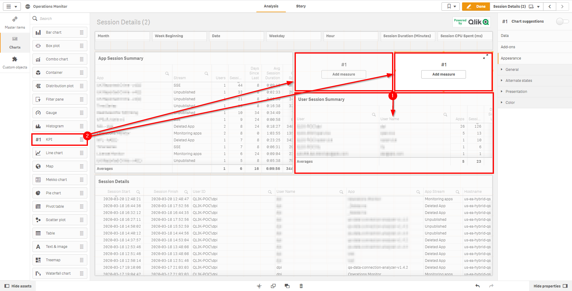
Task: Expand the Presentation section
Action: pyautogui.click(x=516, y=91)
